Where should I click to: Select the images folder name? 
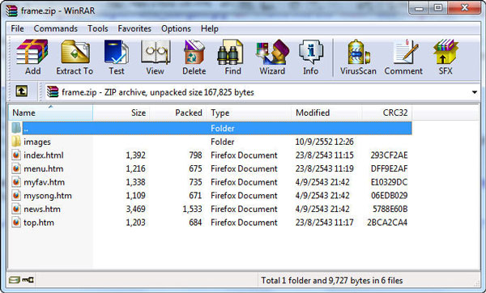[x=37, y=142]
